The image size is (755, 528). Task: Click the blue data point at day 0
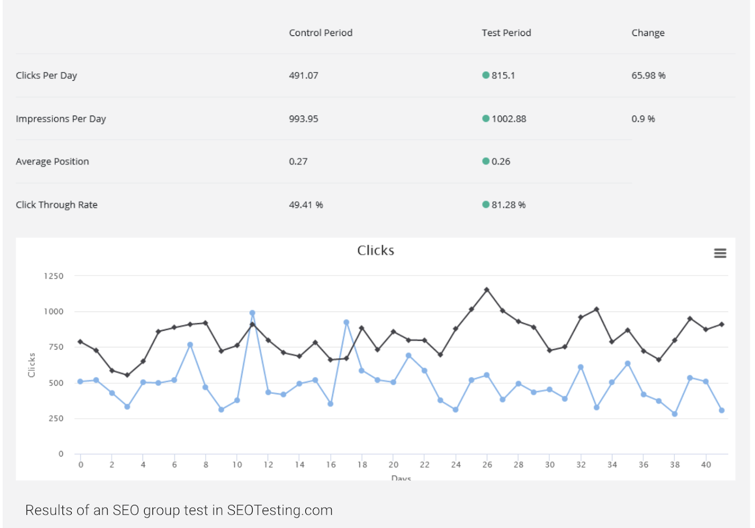80,381
